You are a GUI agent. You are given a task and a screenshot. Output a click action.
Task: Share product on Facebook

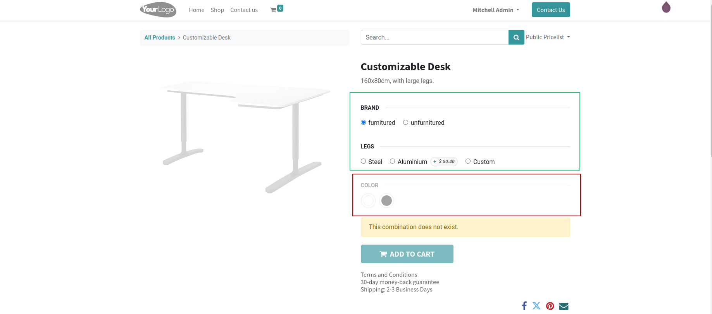coord(524,306)
